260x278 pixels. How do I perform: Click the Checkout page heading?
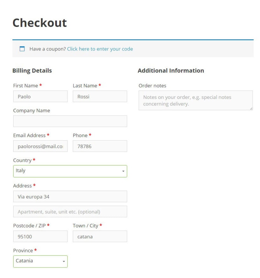(x=39, y=22)
